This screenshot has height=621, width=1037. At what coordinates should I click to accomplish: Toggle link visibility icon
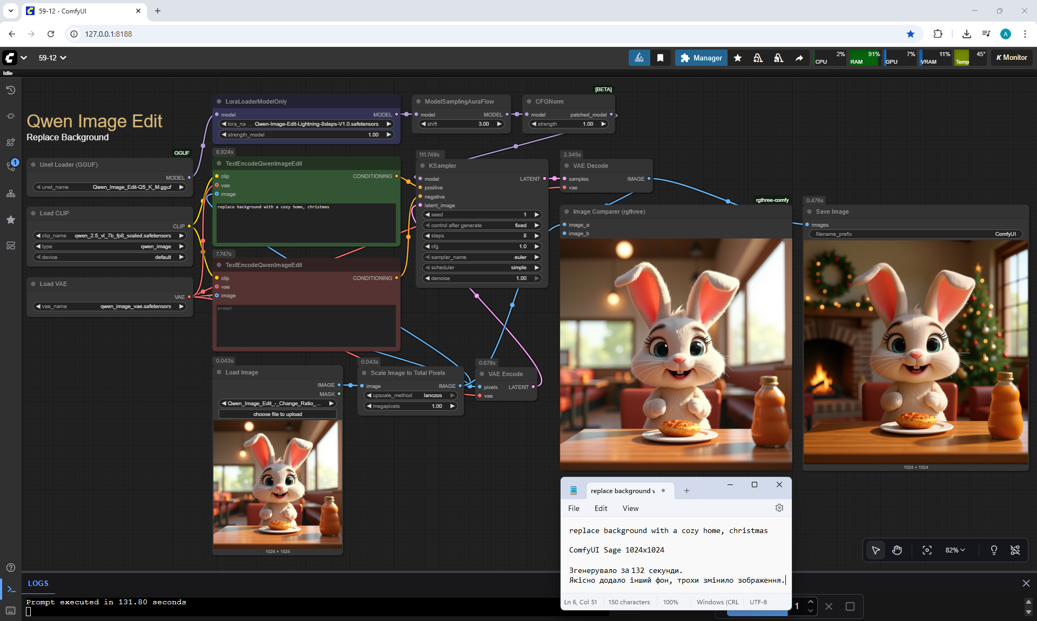pyautogui.click(x=1015, y=550)
